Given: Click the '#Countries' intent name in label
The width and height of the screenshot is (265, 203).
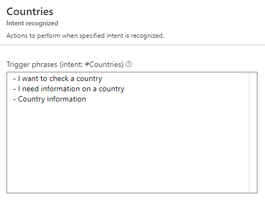Looking at the screenshot, I should (x=103, y=64).
